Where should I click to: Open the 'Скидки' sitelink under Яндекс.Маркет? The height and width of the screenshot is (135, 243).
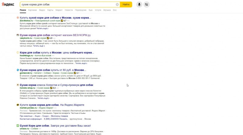pyautogui.click(x=45, y=116)
